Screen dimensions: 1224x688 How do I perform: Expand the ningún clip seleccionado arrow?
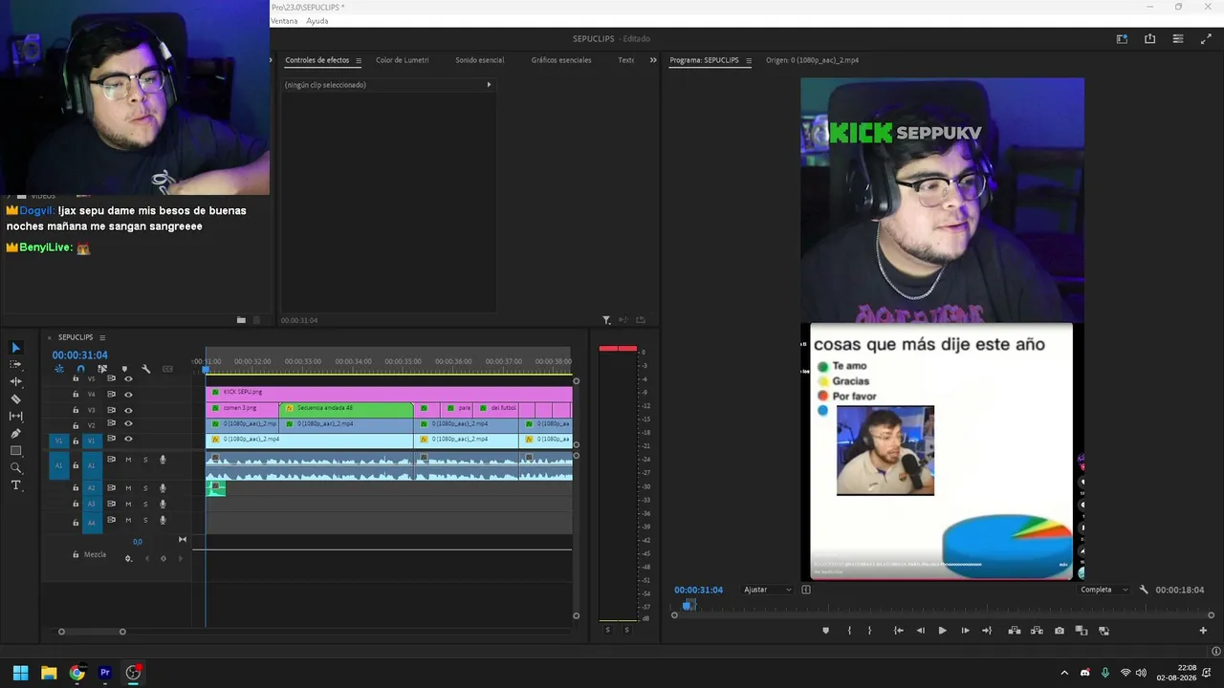click(x=489, y=85)
